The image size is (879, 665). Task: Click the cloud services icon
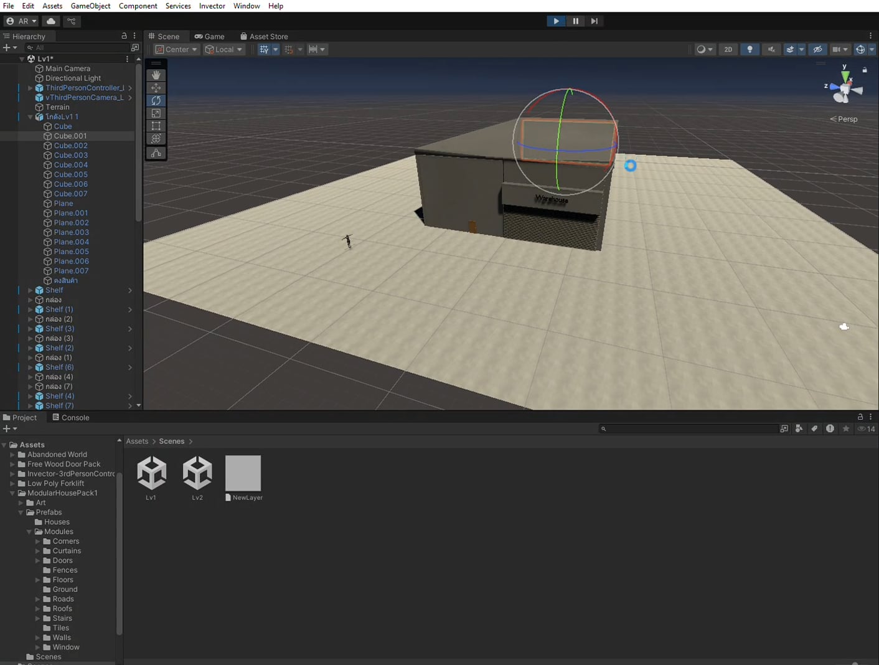pyautogui.click(x=51, y=21)
